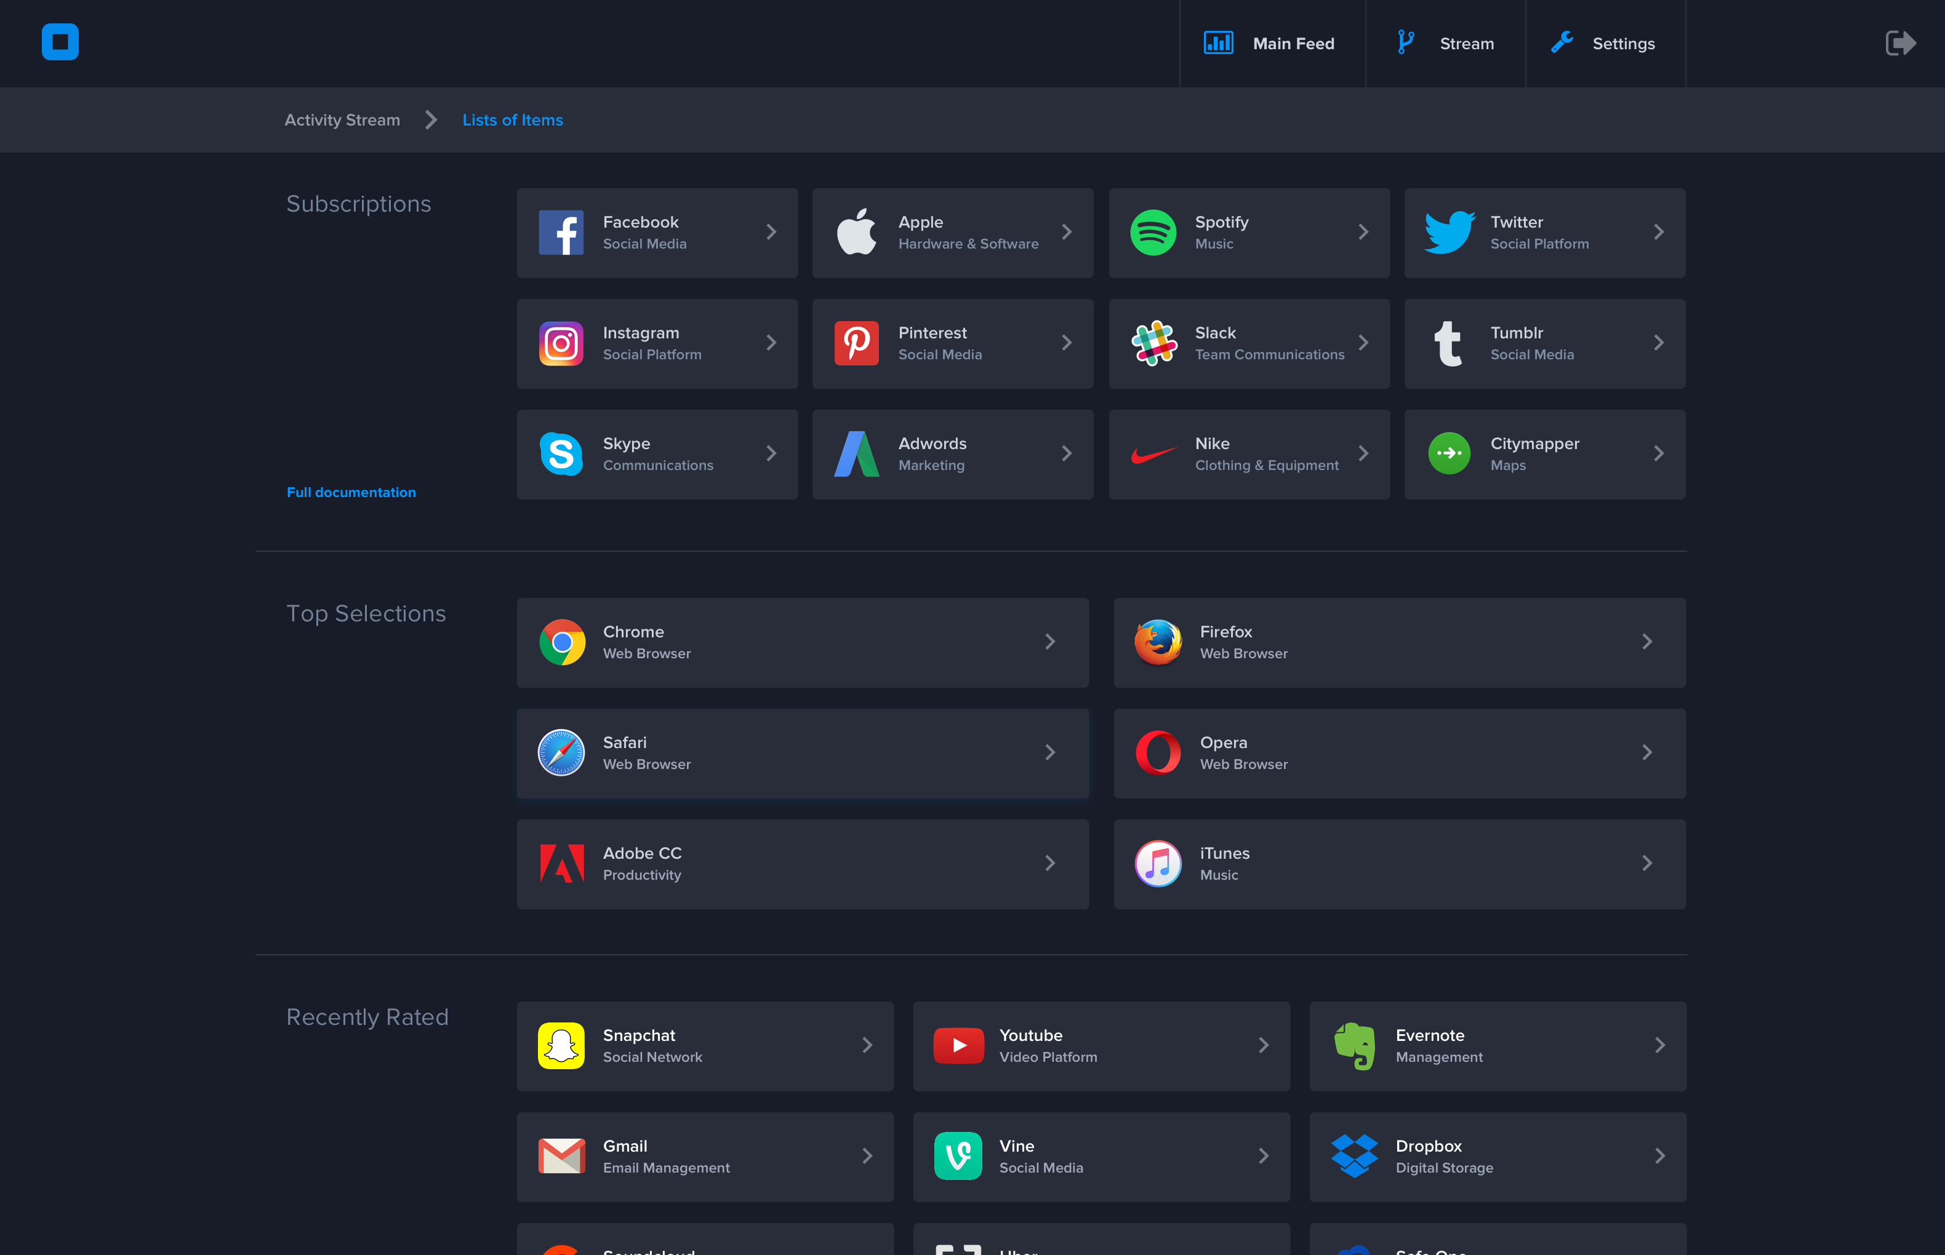The height and width of the screenshot is (1255, 1945).
Task: Click the Tumblr t icon
Action: point(1448,343)
